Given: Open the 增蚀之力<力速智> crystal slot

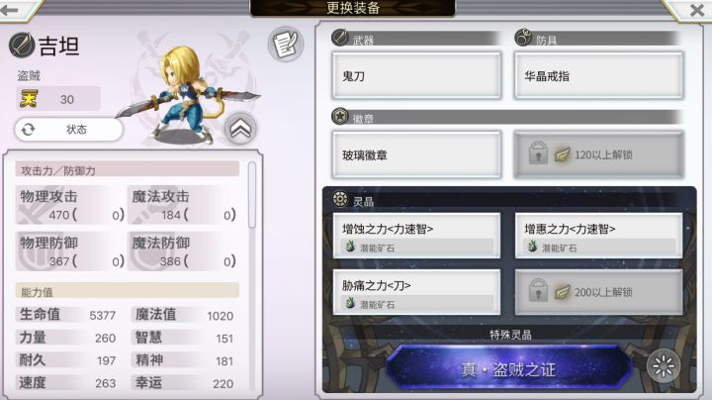Looking at the screenshot, I should (417, 236).
